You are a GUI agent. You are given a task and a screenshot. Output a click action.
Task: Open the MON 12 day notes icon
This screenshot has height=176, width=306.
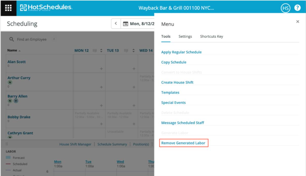95,50
